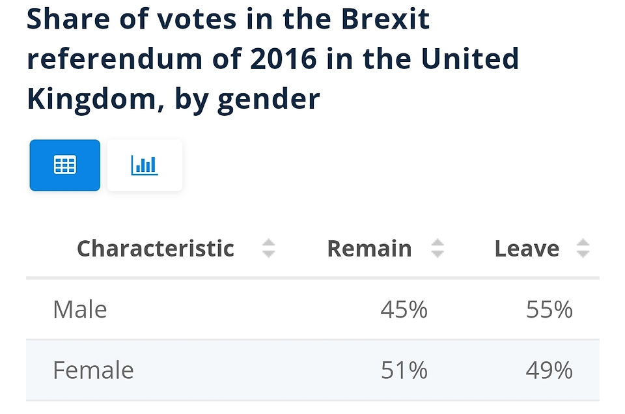Sort the Leave column using arrows
This screenshot has width=625, height=414.
click(583, 248)
